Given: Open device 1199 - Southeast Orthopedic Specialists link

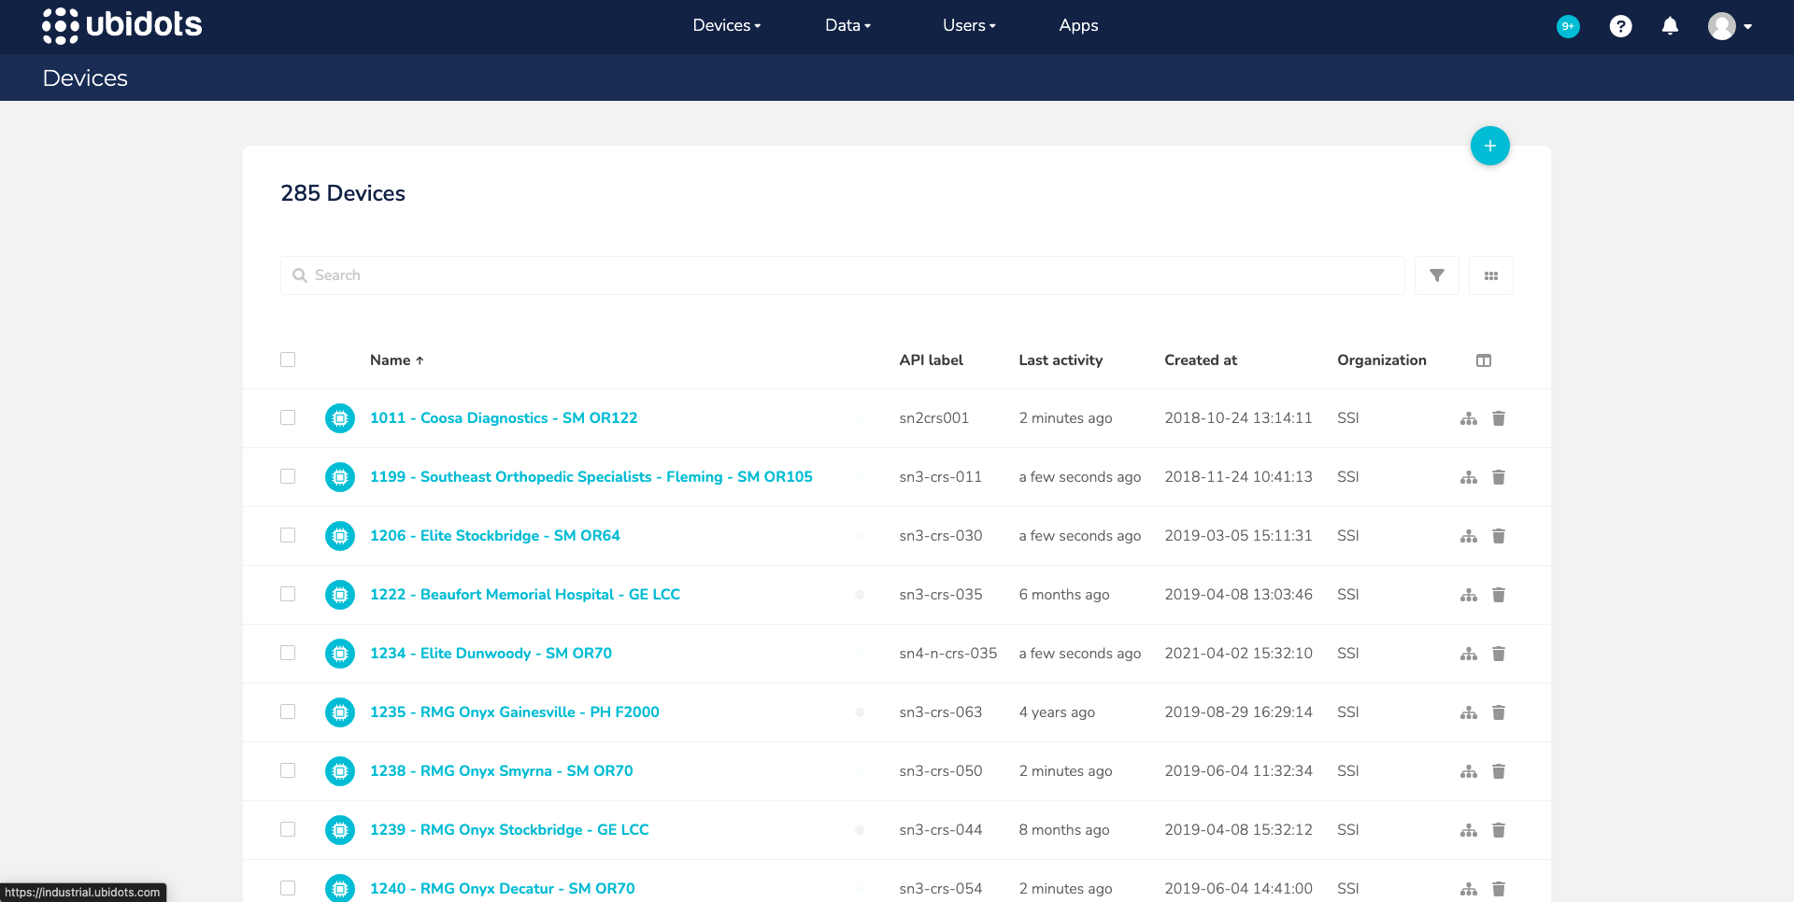Looking at the screenshot, I should tap(591, 477).
